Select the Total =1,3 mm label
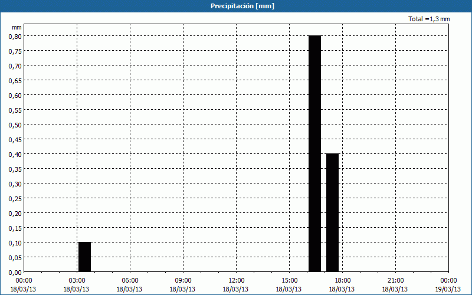This screenshot has width=472, height=295. 429,19
